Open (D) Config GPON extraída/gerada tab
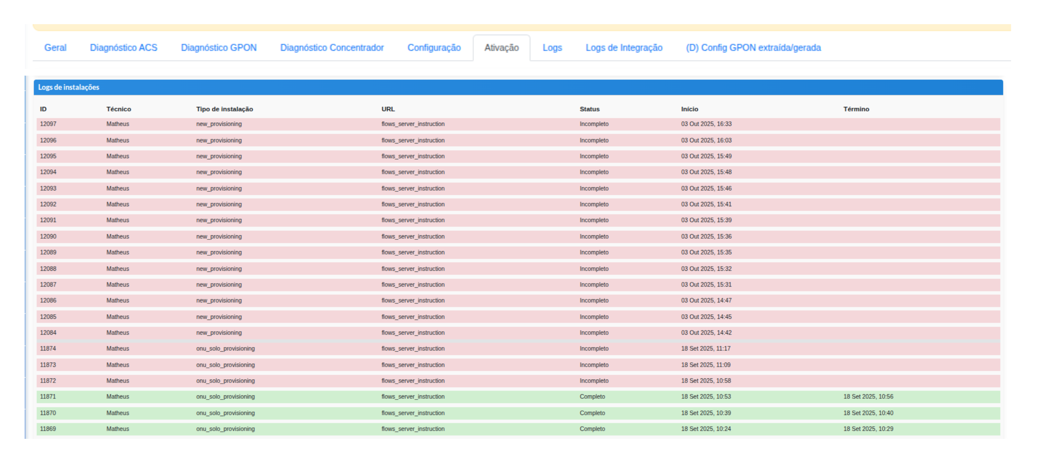The height and width of the screenshot is (463, 1037). coord(753,48)
